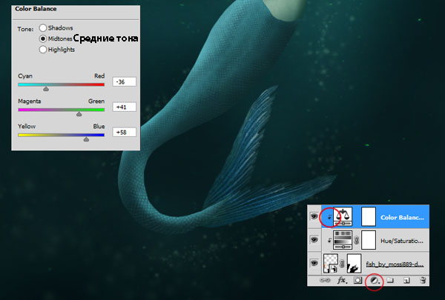Hide the Color Balance layer with its eye icon
This screenshot has height=300, width=445.
pyautogui.click(x=314, y=216)
